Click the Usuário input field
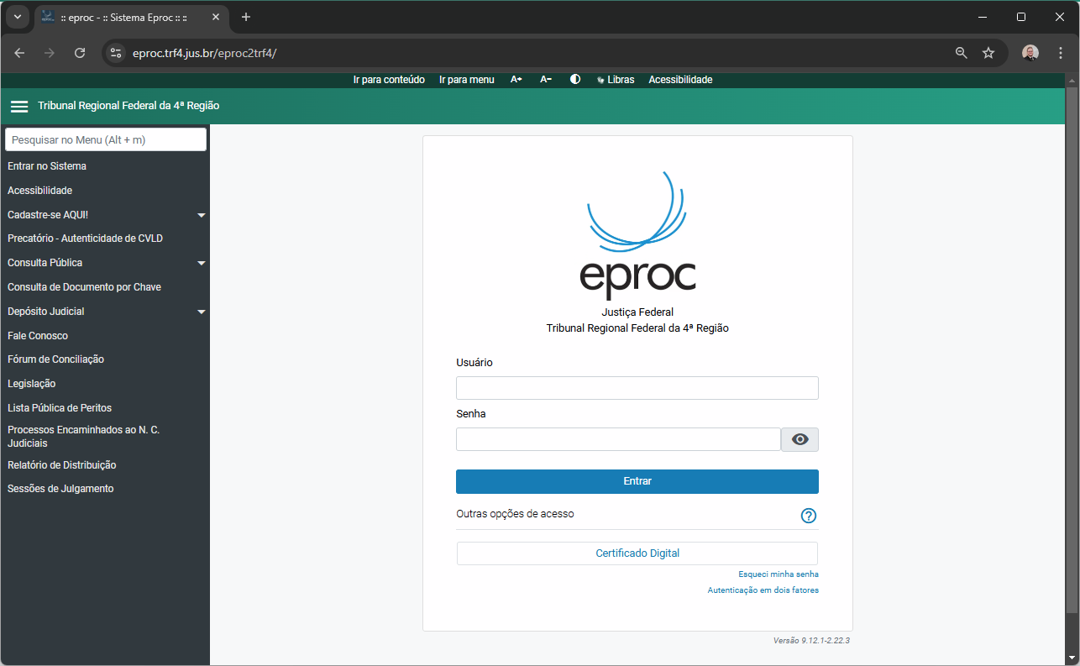Image resolution: width=1080 pixels, height=666 pixels. [637, 388]
